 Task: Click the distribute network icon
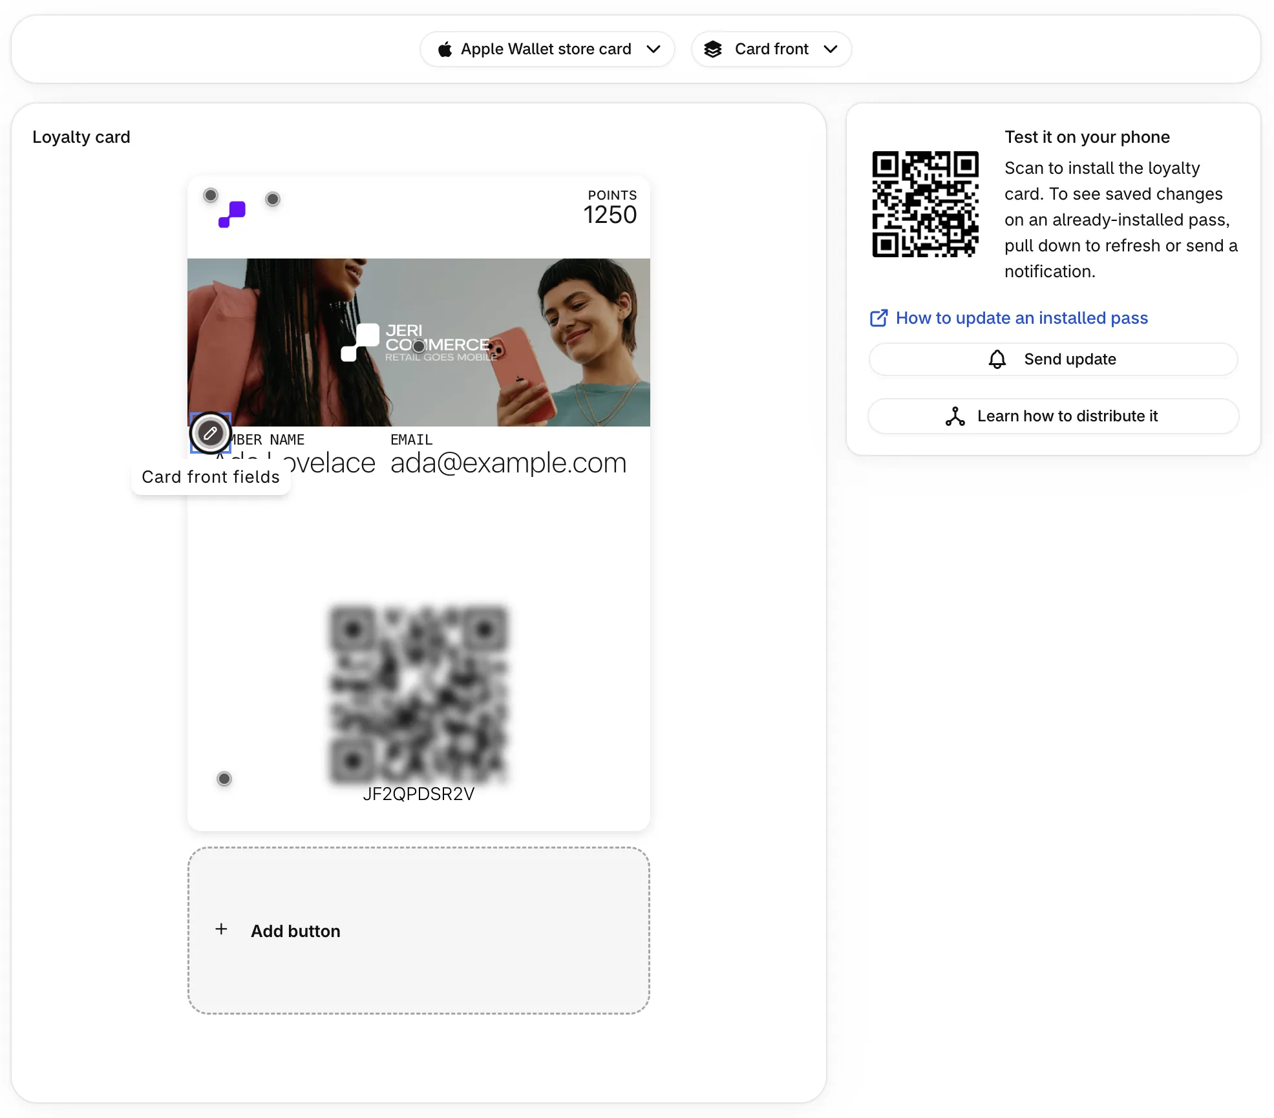point(955,416)
